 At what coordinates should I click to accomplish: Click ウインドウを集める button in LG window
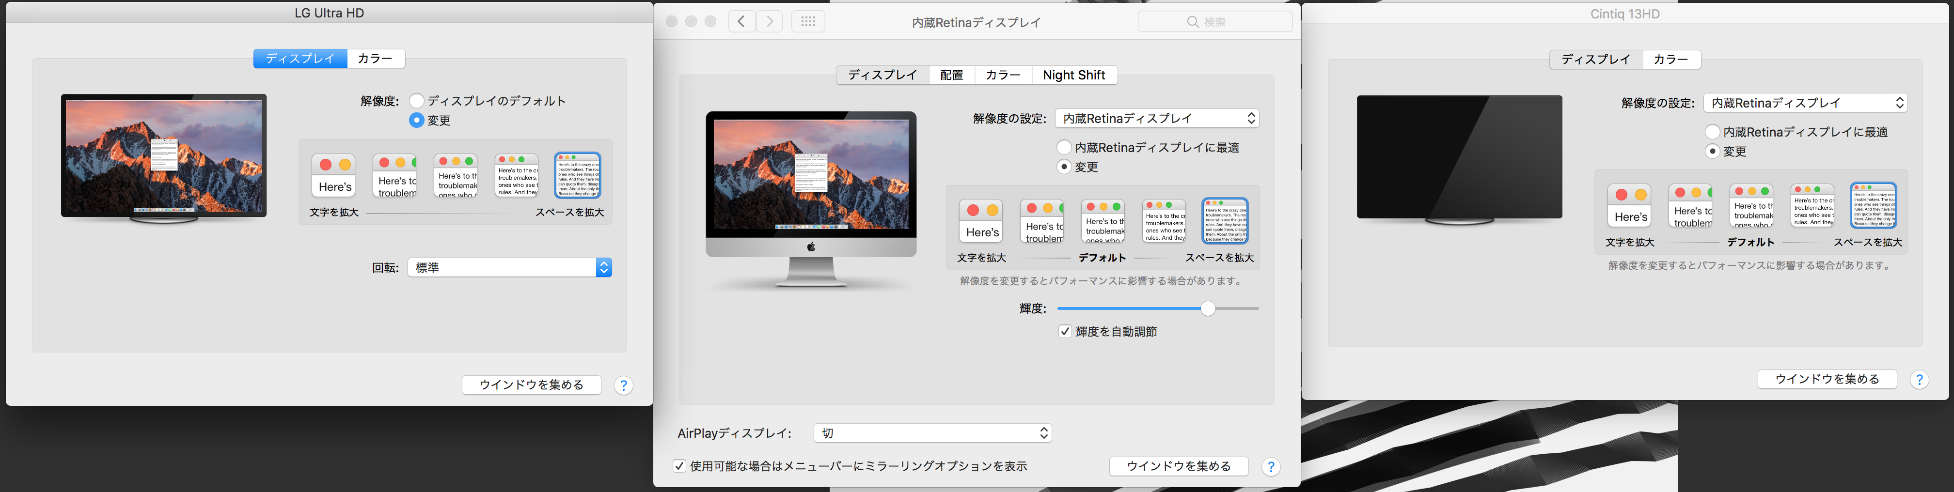[532, 385]
